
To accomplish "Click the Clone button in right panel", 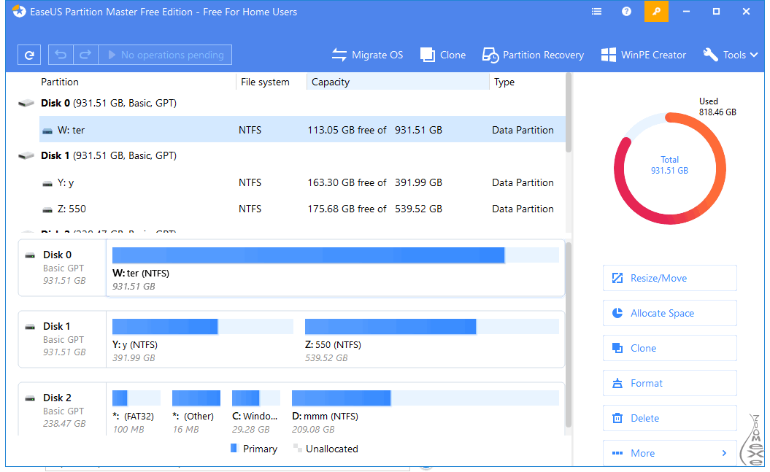I will coord(670,349).
